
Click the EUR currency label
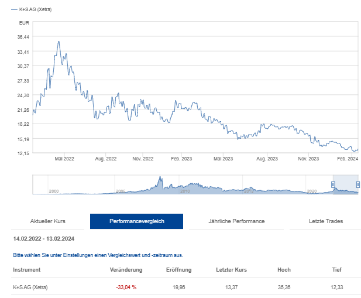click(24, 23)
